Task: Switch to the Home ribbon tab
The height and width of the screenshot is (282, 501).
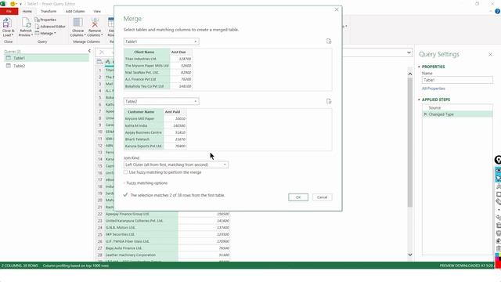Action: [27, 11]
